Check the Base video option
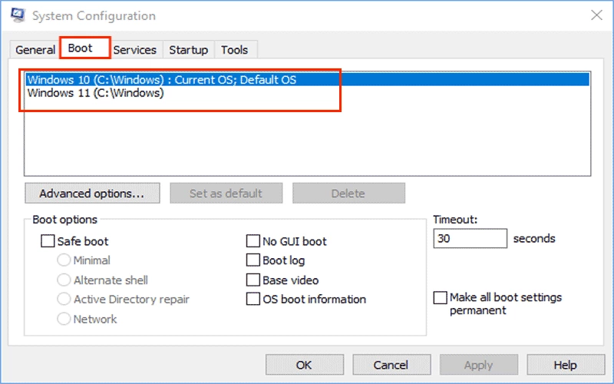The image size is (614, 384). coord(253,280)
